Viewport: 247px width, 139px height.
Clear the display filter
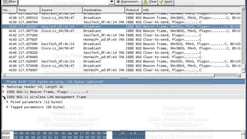point(150,2)
